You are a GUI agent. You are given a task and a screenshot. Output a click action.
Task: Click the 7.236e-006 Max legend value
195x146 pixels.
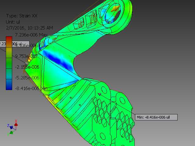click(31, 35)
